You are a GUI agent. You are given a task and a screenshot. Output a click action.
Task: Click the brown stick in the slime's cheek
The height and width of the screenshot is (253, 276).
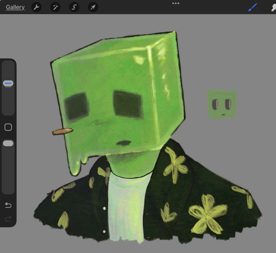62,131
